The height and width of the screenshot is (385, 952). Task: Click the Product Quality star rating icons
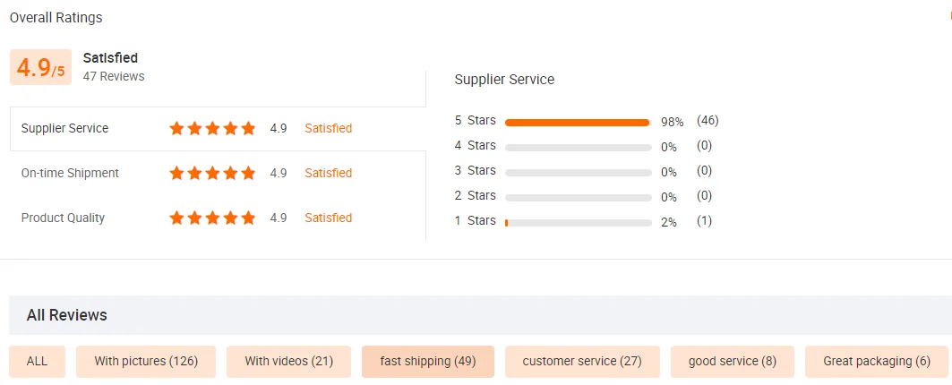pos(212,218)
